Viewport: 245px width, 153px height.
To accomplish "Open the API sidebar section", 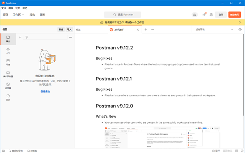I will pos(8,51).
